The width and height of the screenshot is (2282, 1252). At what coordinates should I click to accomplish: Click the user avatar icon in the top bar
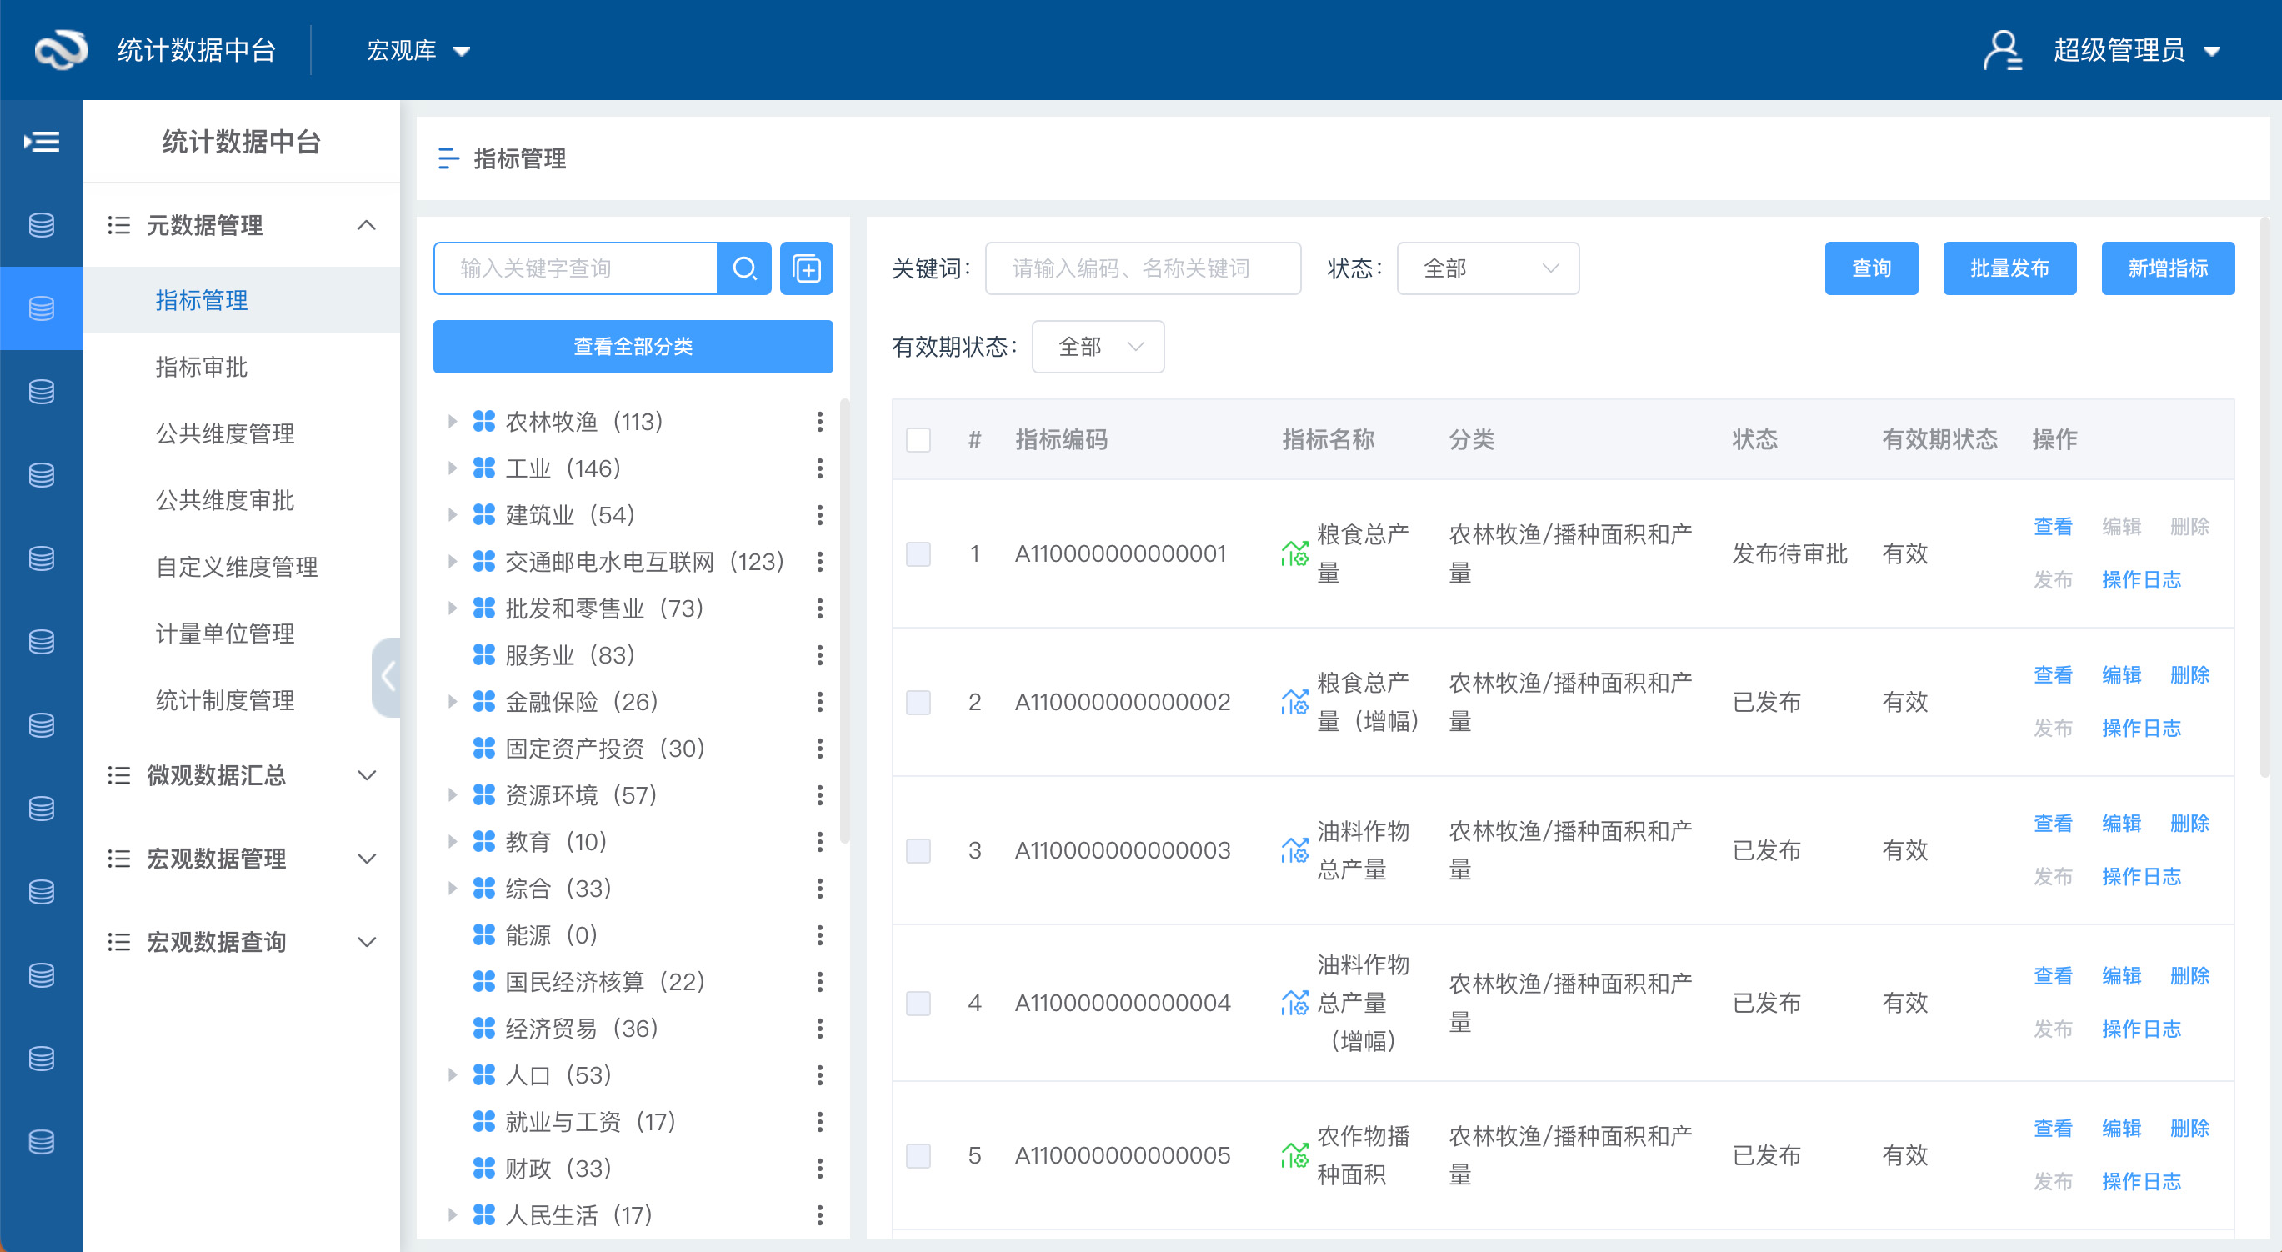point(2004,51)
